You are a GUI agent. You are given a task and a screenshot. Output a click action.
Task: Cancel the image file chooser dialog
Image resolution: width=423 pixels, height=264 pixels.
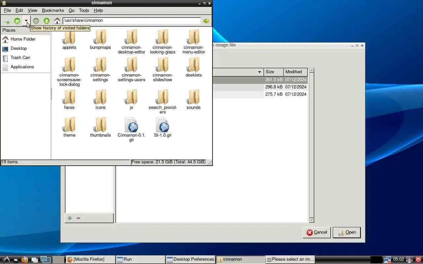pos(317,232)
